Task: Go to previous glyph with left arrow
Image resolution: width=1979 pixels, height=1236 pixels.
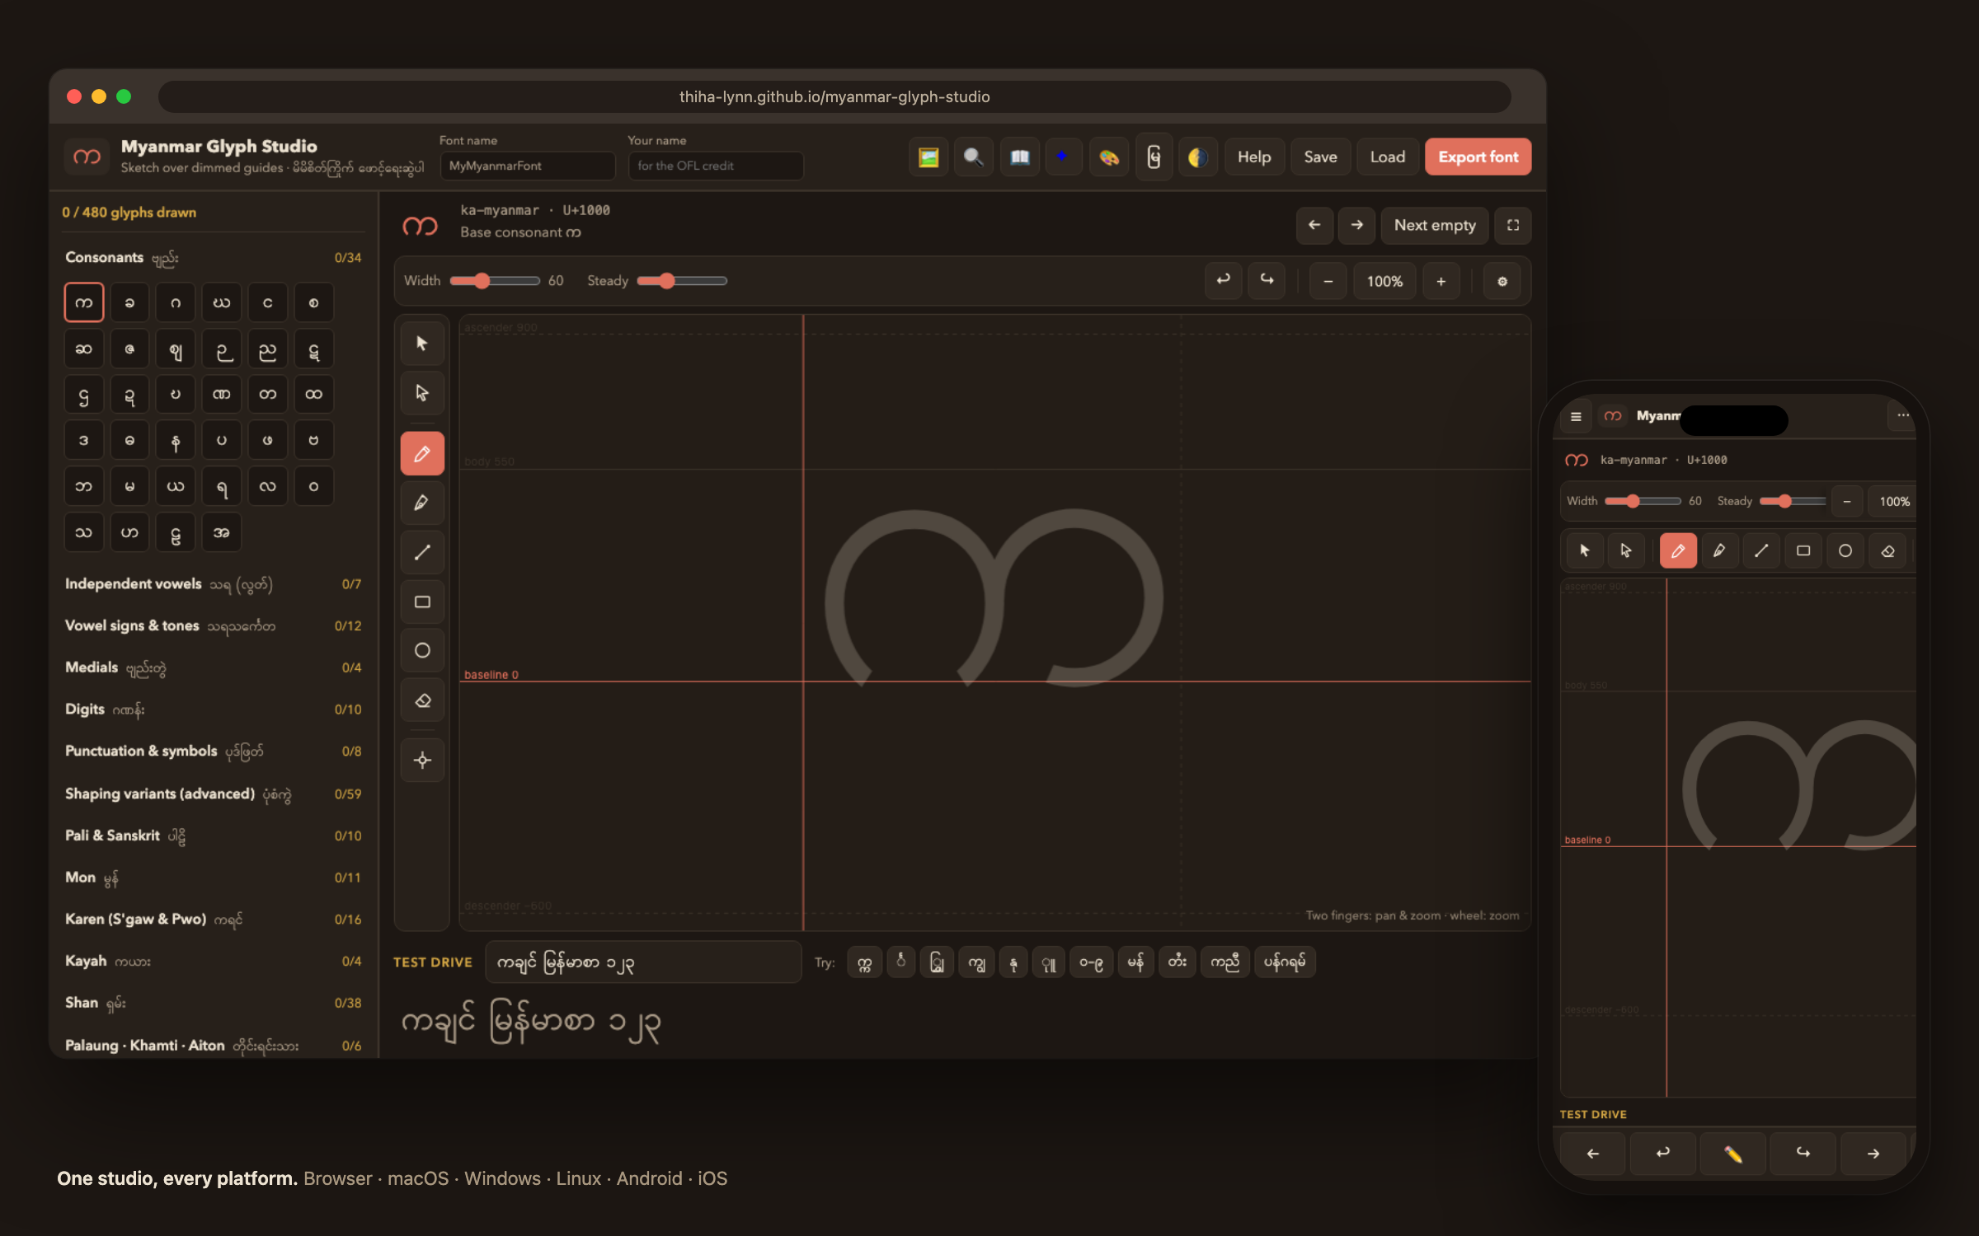Action: tap(1314, 225)
